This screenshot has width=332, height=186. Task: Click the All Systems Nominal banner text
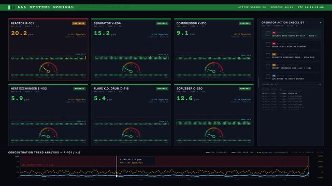point(46,7)
